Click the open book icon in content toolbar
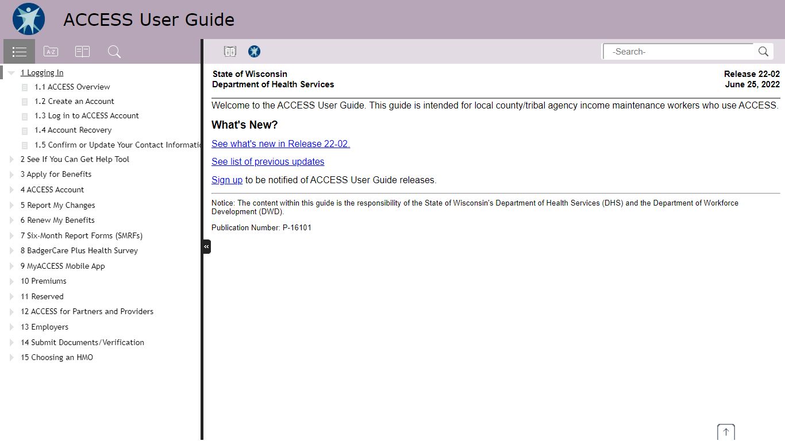 click(x=230, y=52)
